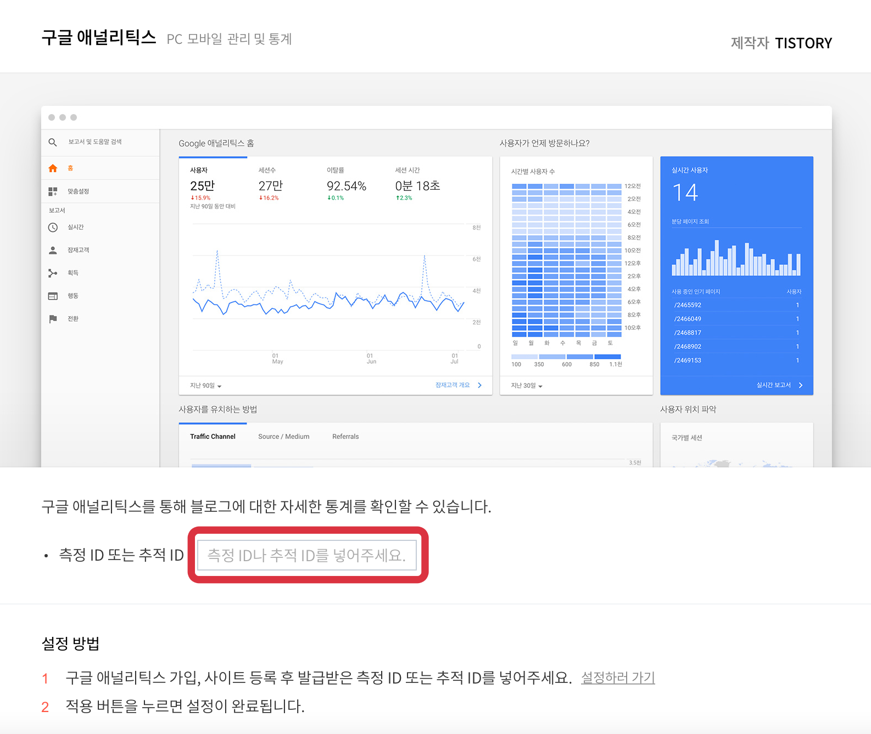Click chevron next to 잠재고객 개요
Screen dimensions: 871x734
pos(480,385)
